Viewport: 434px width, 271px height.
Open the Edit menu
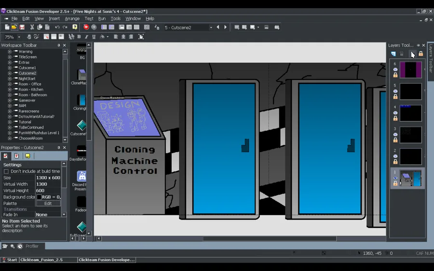[x=26, y=18]
